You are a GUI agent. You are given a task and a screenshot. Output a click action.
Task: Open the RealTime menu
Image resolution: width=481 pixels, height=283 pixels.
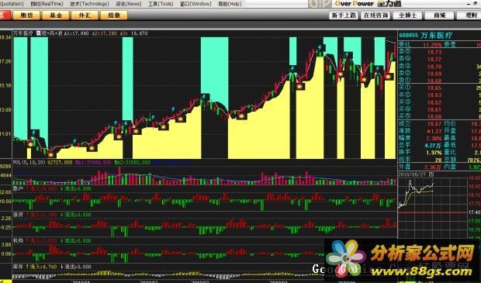(x=47, y=4)
